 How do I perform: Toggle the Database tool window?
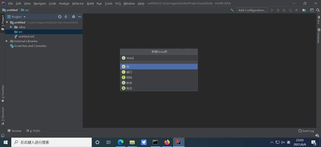pyautogui.click(x=319, y=36)
